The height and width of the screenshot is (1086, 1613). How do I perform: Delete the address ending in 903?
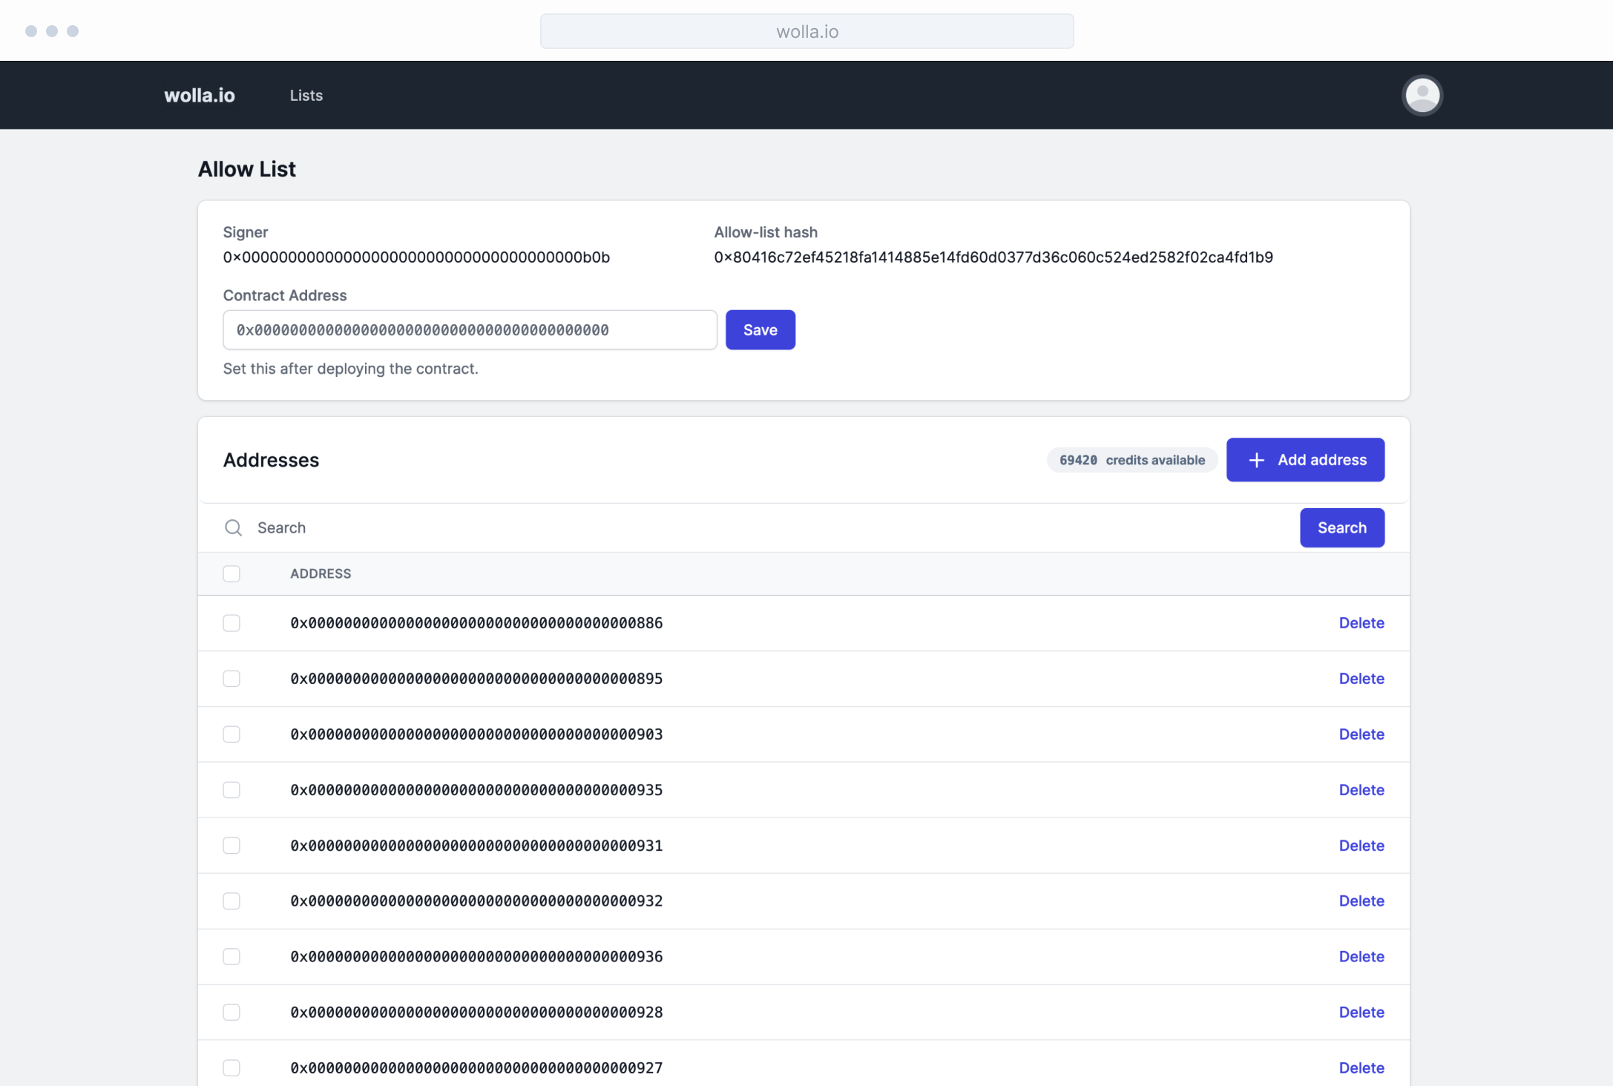coord(1361,734)
